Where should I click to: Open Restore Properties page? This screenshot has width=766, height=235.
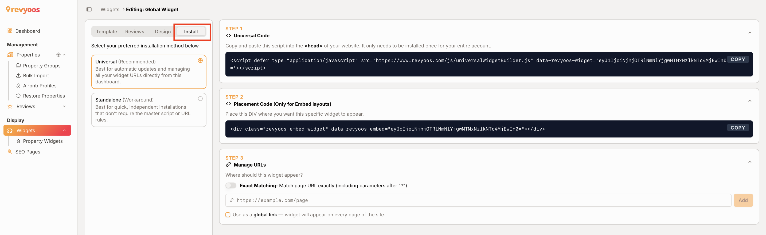coord(44,96)
